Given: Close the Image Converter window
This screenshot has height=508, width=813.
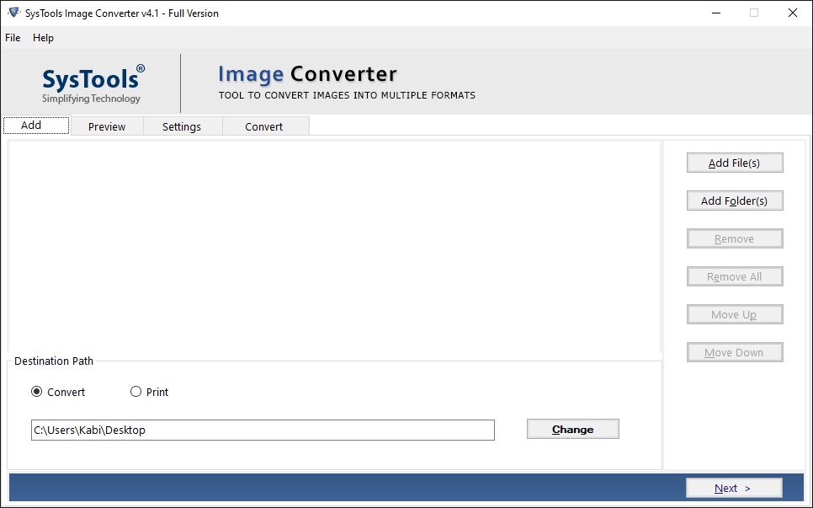Looking at the screenshot, I should [792, 13].
